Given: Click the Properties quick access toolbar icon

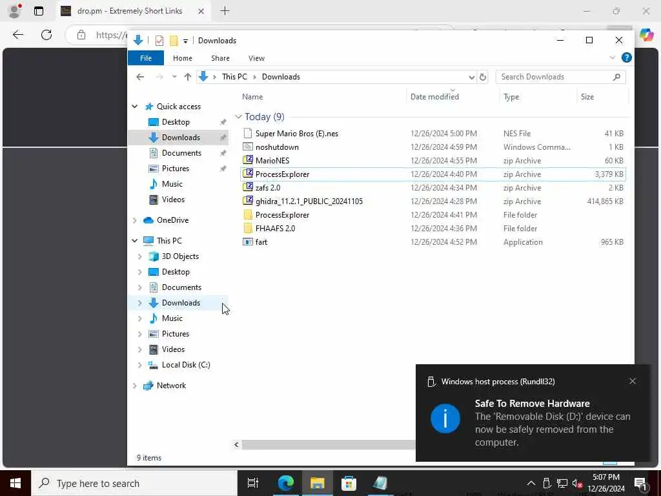Looking at the screenshot, I should pos(159,41).
